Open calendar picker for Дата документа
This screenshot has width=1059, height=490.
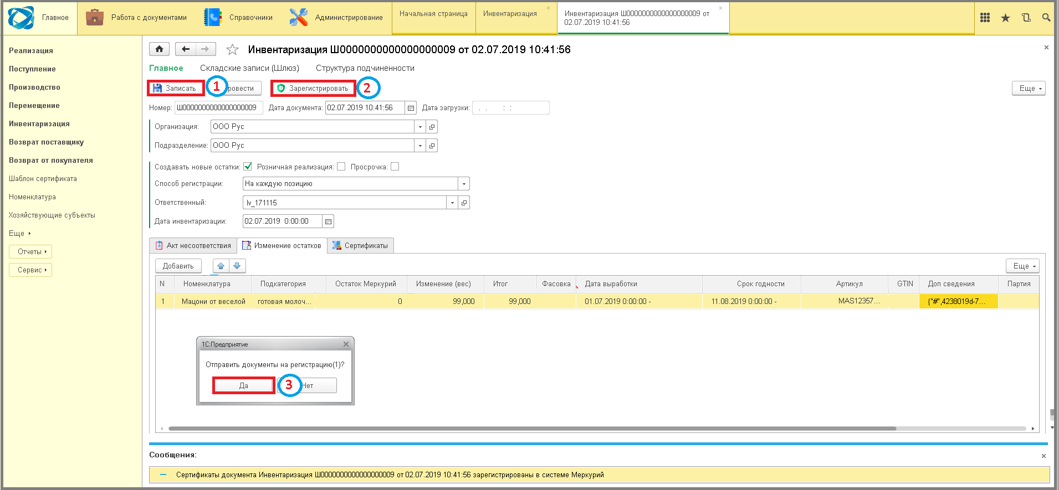[411, 108]
